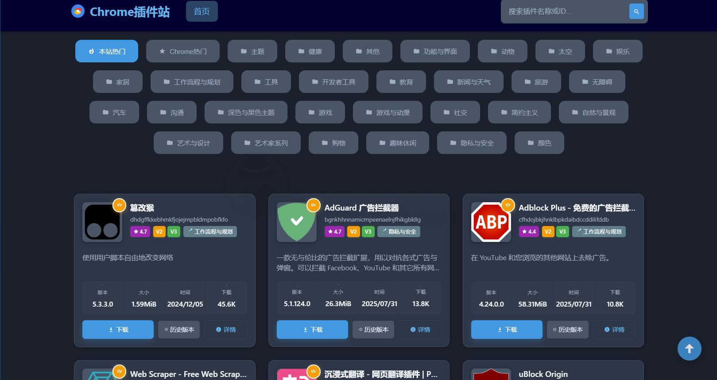Download the Adblock Plus extension
Viewport: 717px width, 380px height.
point(507,330)
